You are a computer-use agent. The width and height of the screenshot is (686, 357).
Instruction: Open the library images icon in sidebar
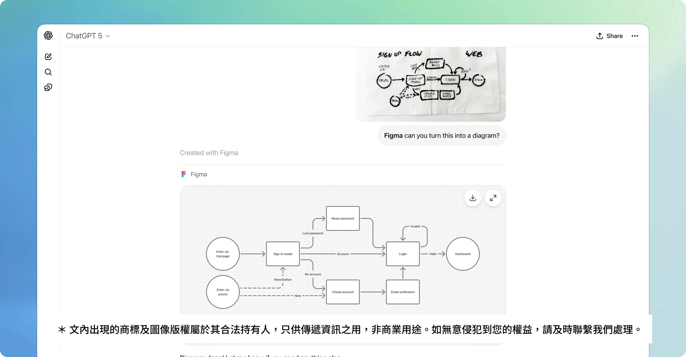(48, 88)
